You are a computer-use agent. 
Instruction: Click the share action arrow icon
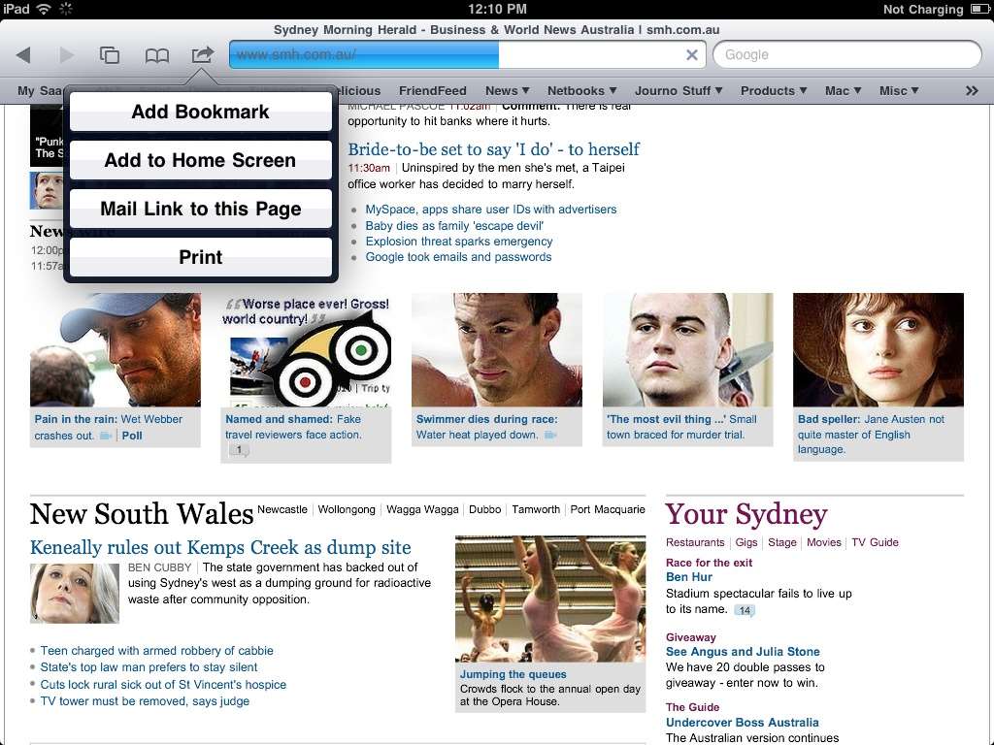[x=201, y=54]
